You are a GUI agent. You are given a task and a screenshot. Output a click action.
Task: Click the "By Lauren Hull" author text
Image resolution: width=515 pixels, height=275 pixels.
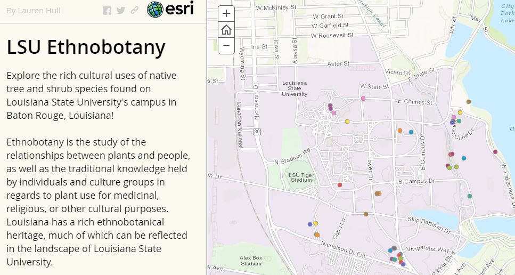(32, 11)
